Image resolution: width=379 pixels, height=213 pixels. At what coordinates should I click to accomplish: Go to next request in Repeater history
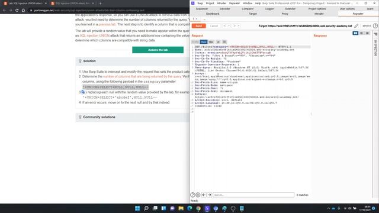pos(235,26)
